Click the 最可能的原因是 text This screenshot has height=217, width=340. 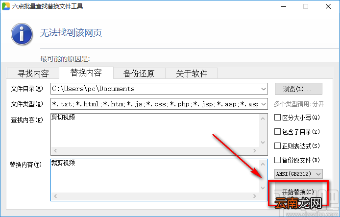tap(65, 59)
